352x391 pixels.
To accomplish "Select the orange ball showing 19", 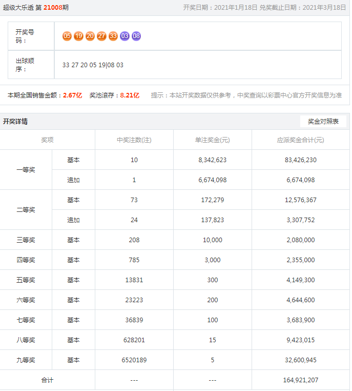I will (78, 36).
